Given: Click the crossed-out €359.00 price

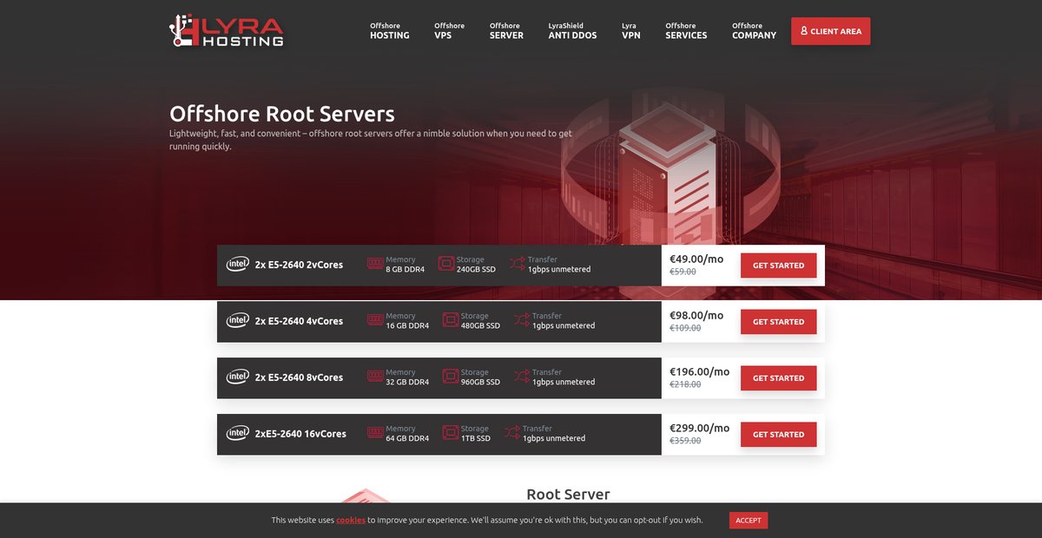Looking at the screenshot, I should pyautogui.click(x=685, y=441).
